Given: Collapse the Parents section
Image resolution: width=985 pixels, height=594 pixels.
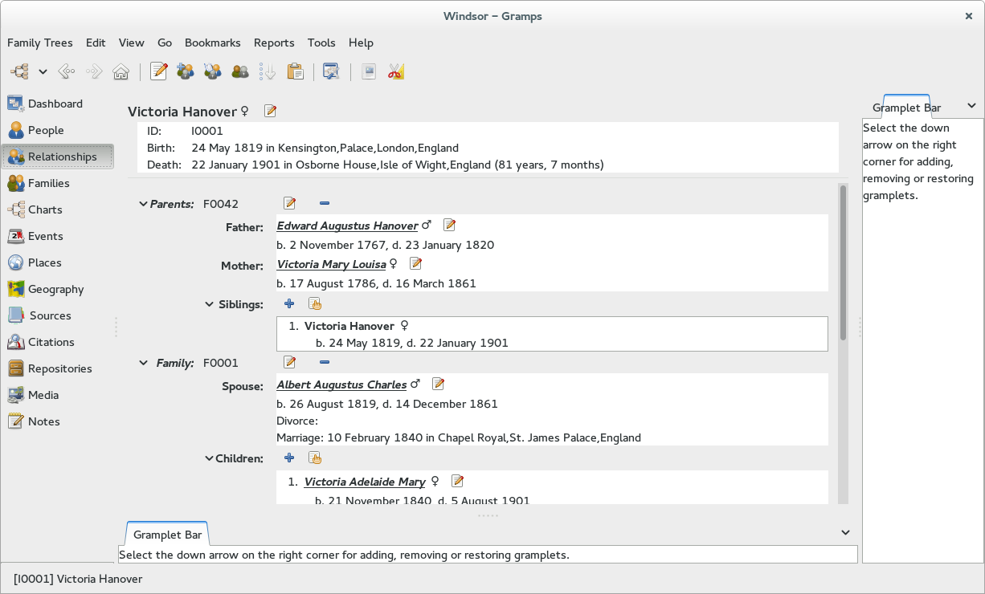Looking at the screenshot, I should coord(144,204).
